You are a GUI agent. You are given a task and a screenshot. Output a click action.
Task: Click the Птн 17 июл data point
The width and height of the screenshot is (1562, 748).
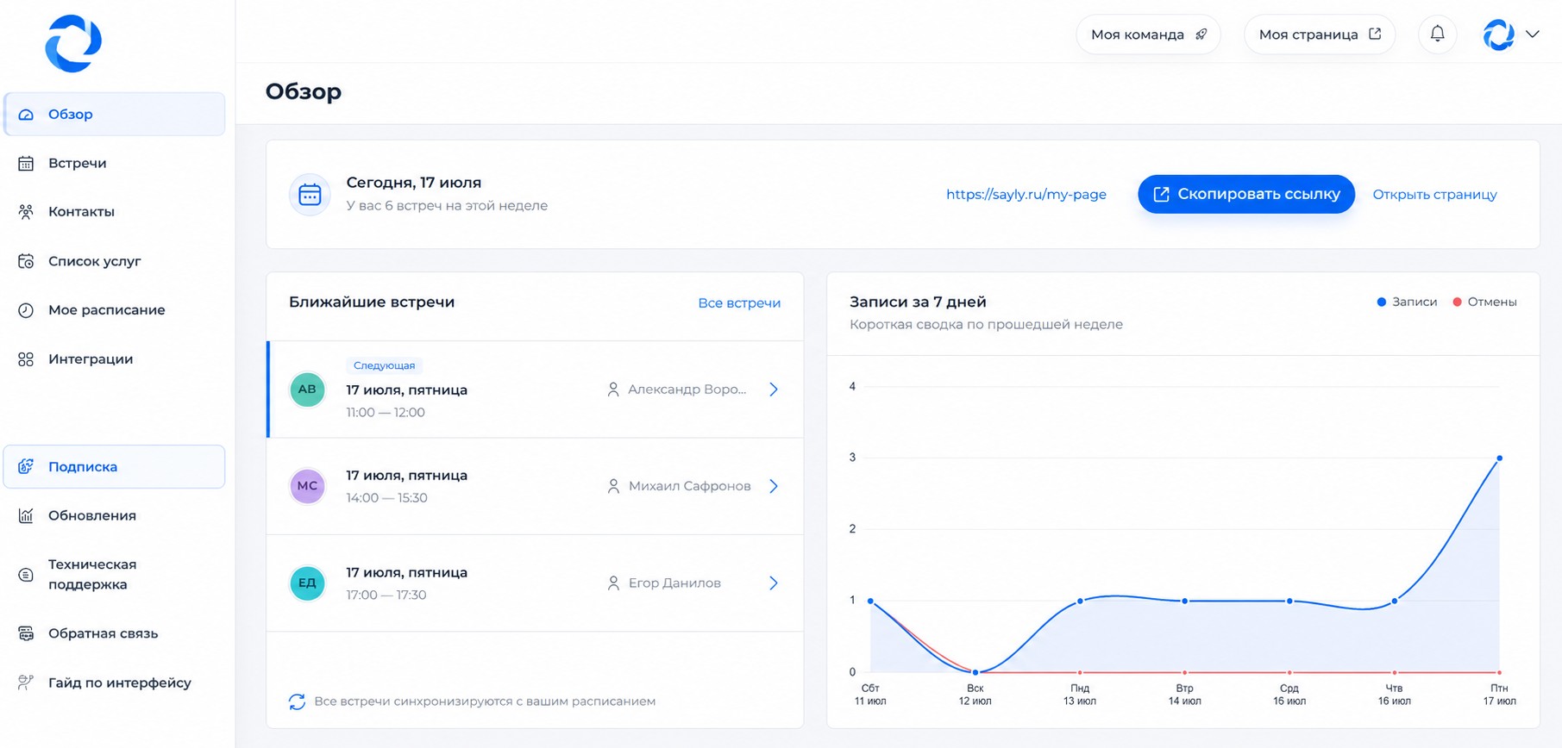coord(1499,458)
